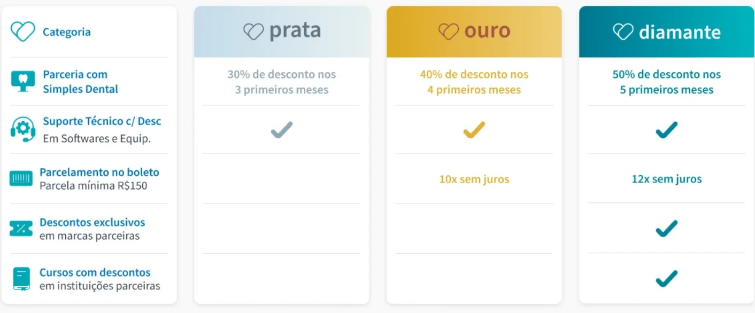Click the exclusive discounts coupon icon
The height and width of the screenshot is (313, 755).
click(21, 229)
